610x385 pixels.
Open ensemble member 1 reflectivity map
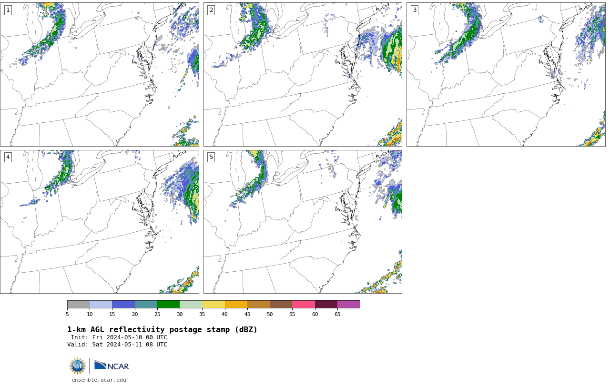[100, 74]
